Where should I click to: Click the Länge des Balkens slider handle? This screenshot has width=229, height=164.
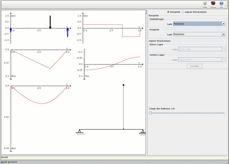click(x=150, y=113)
